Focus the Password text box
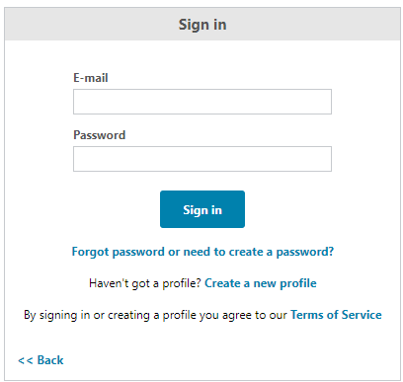The height and width of the screenshot is (382, 403). point(202,159)
